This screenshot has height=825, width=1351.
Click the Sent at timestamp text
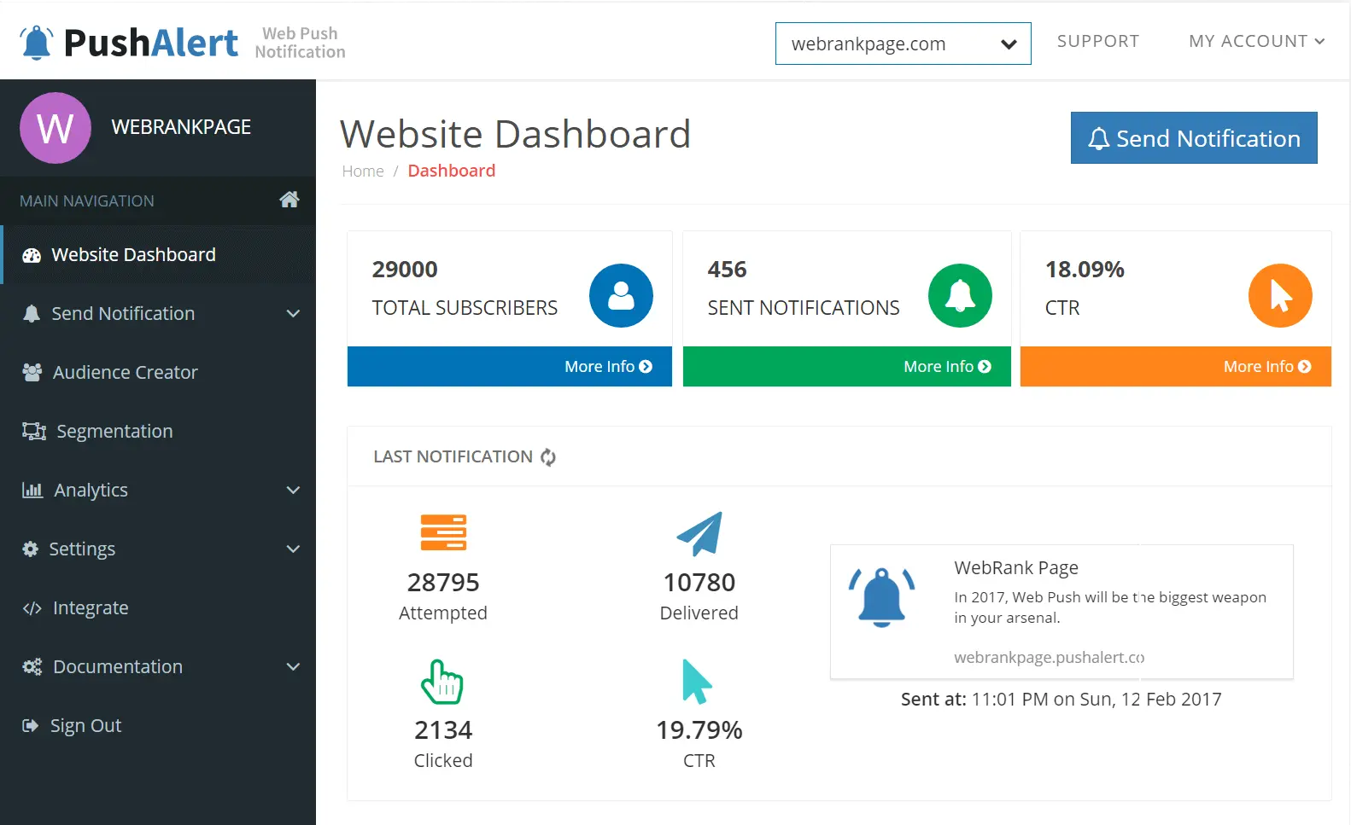[x=1061, y=700]
